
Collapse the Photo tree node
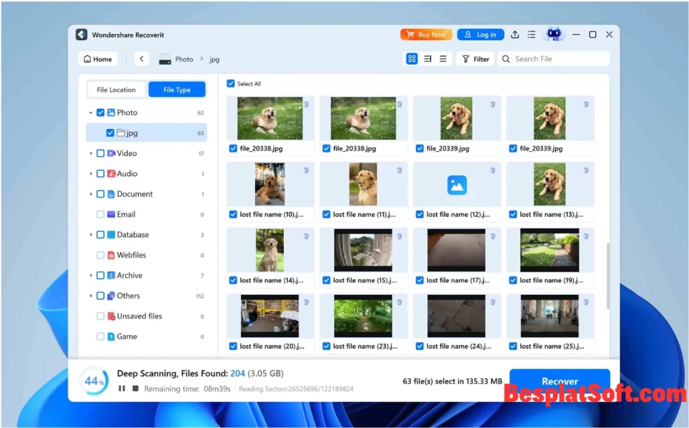(x=89, y=112)
